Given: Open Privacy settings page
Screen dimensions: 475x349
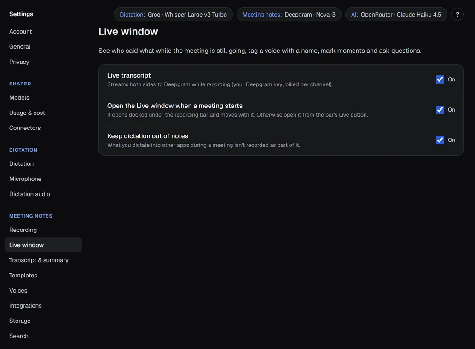Looking at the screenshot, I should 43,62.
